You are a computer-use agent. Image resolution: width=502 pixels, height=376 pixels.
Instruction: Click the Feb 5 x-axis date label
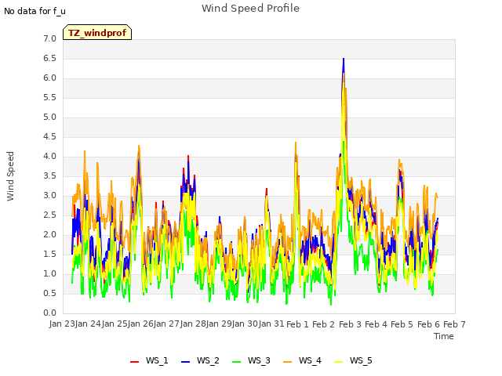tap(402, 324)
